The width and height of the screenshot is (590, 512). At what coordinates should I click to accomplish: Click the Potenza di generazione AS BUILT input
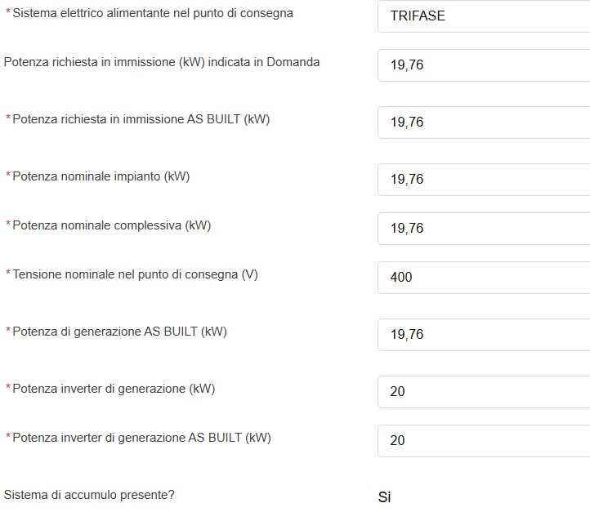coord(483,335)
